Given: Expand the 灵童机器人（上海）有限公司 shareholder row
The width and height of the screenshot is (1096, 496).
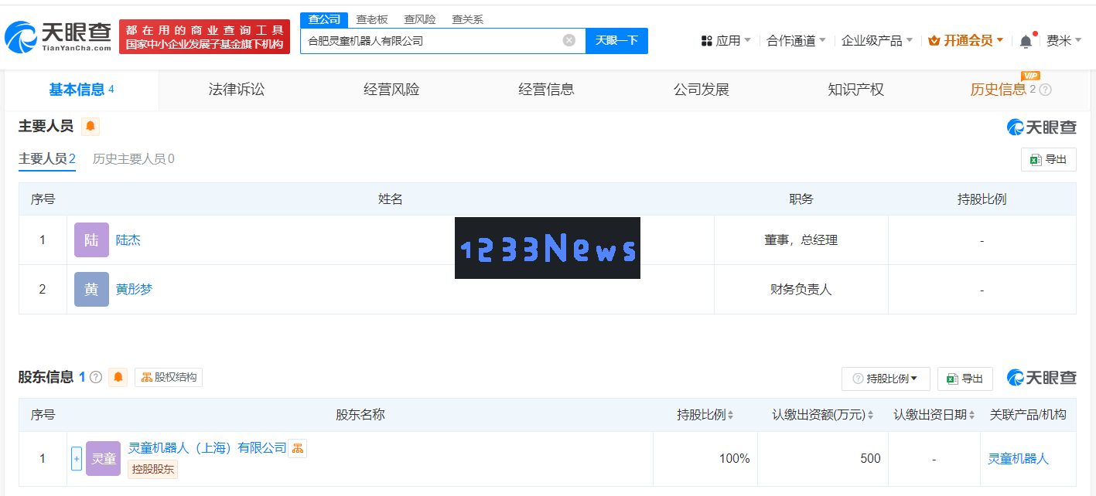Looking at the screenshot, I should tap(76, 459).
